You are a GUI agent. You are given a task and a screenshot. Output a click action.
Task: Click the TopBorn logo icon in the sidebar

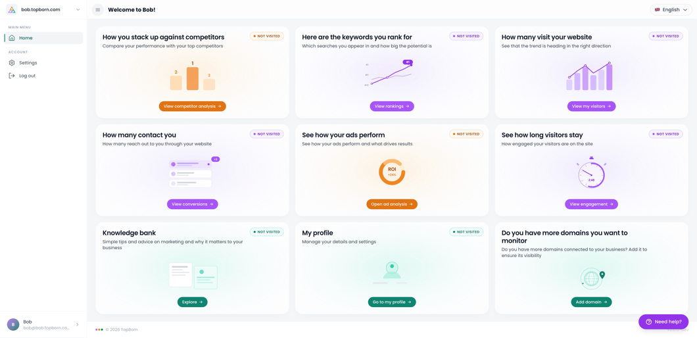12,9
